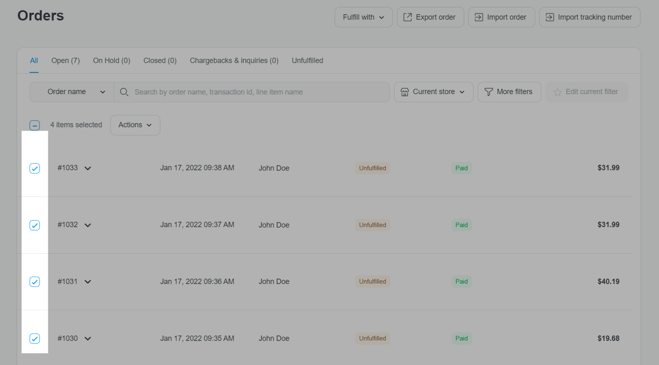The image size is (659, 365).
Task: Switch to the Unfulfilled tab
Action: (x=307, y=60)
